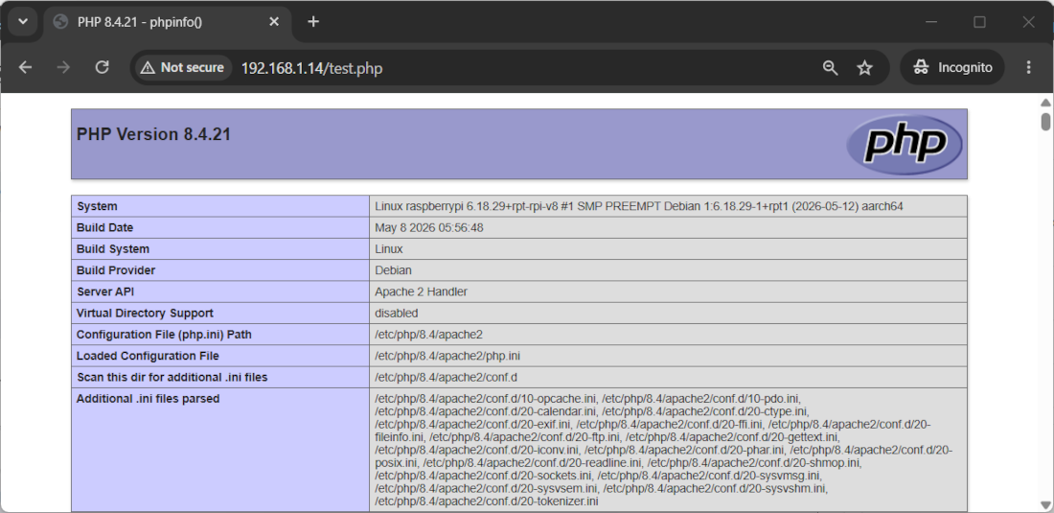
Task: Go back to the previous page
Action: 25,67
